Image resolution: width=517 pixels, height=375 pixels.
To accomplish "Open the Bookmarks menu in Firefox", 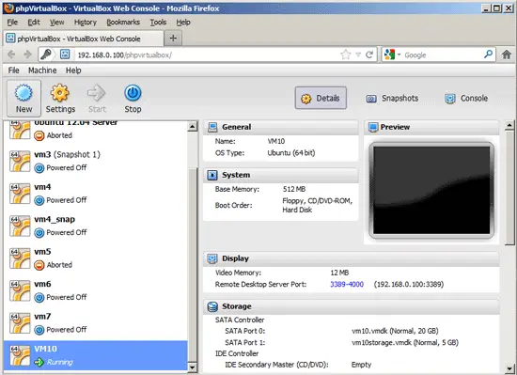I will tap(123, 23).
